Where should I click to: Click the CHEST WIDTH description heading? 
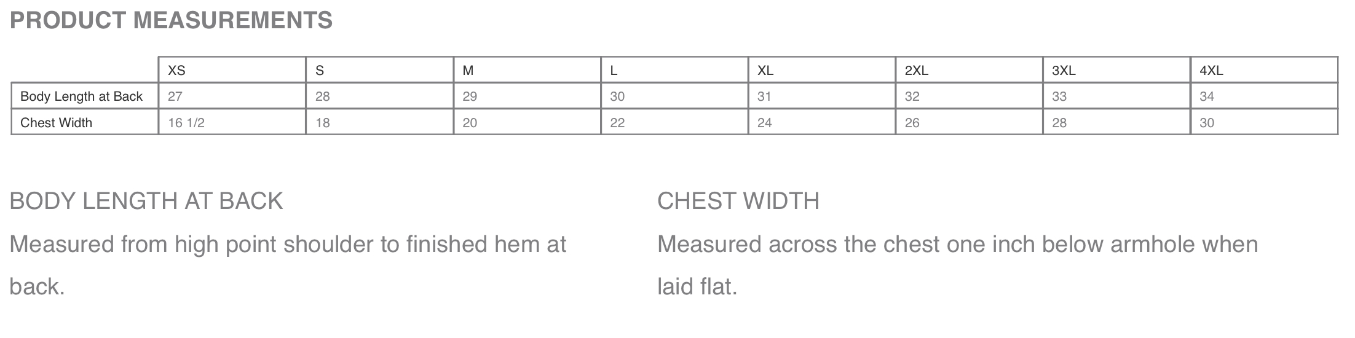[738, 202]
